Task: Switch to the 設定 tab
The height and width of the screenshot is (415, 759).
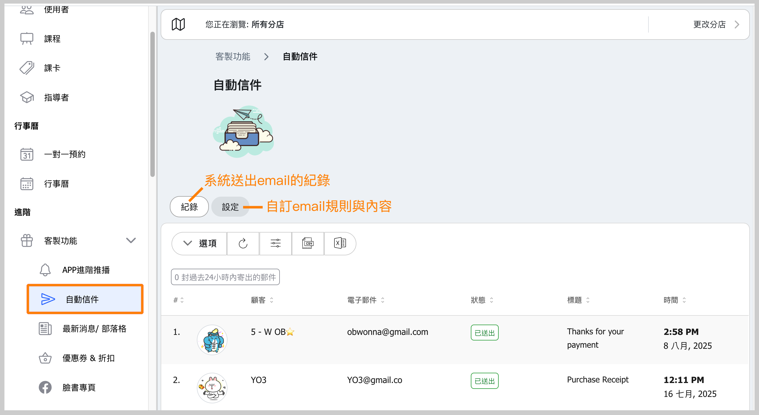Action: (230, 207)
